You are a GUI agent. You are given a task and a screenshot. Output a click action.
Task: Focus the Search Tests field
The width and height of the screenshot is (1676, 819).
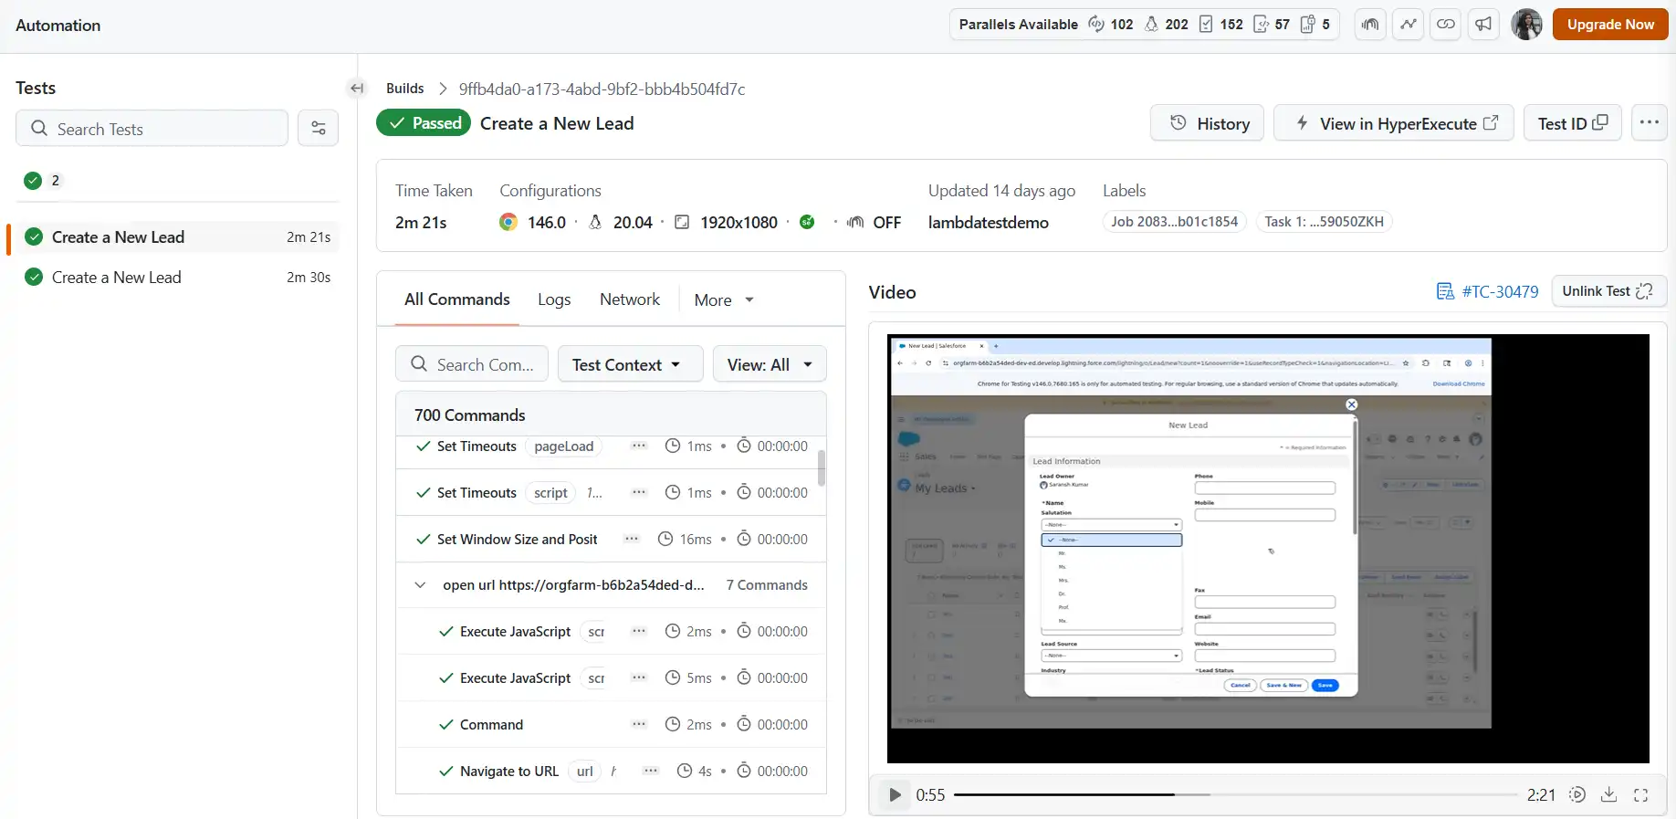(x=152, y=128)
